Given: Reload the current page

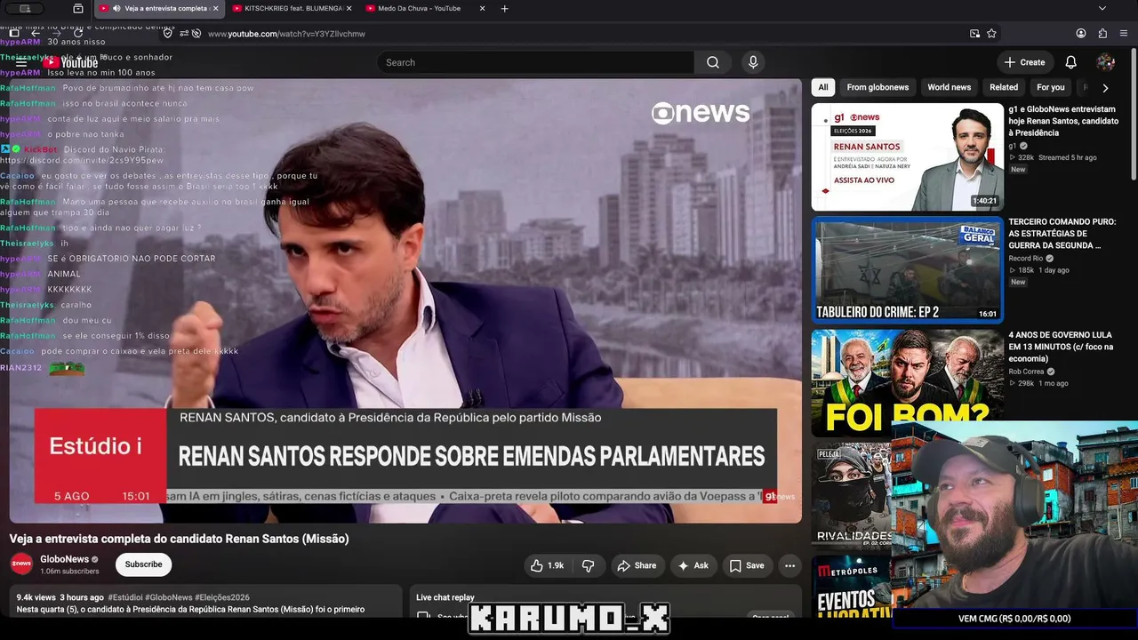Looking at the screenshot, I should tap(78, 34).
